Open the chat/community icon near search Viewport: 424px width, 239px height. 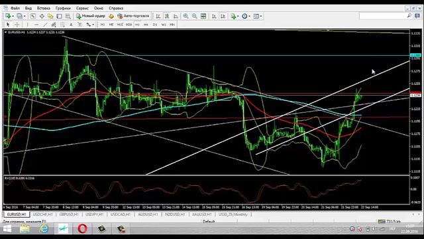tap(417, 16)
